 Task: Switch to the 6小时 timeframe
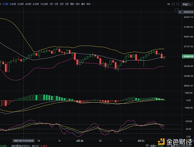click(36, 4)
